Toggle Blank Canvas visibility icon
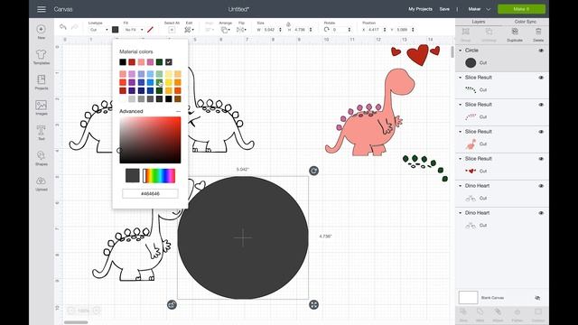The height and width of the screenshot is (325, 578). click(538, 298)
